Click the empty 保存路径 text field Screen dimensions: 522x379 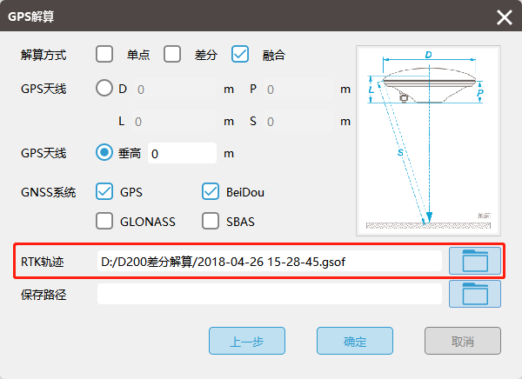[x=270, y=294]
